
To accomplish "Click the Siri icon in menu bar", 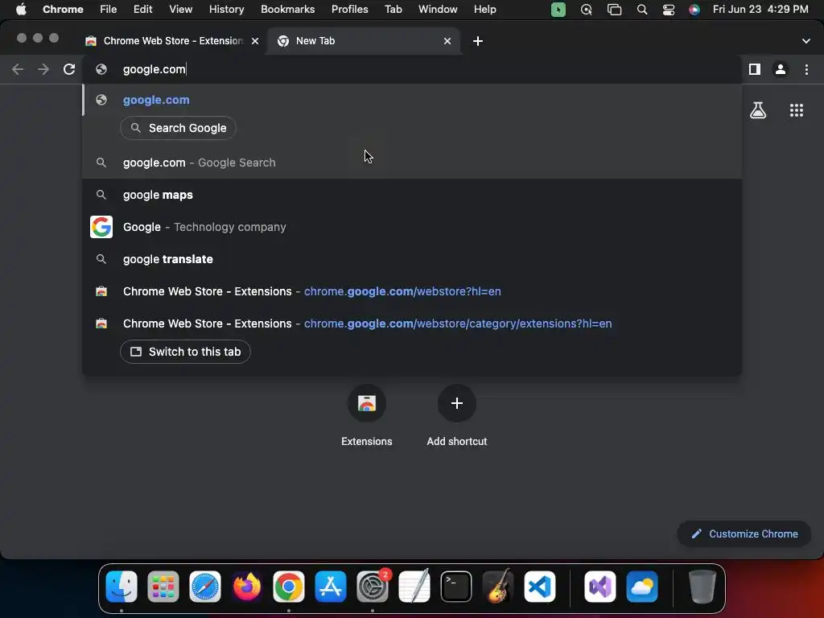I will (x=694, y=10).
